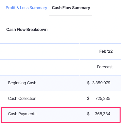Click the word Summary in the Cash Flow tab
Viewport: 121px width, 123px height.
coord(81,8)
